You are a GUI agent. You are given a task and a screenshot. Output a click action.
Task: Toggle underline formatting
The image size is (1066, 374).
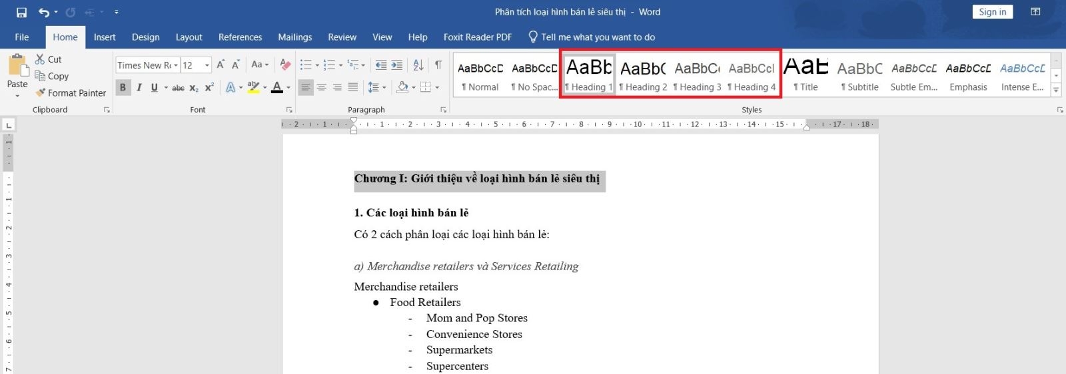[155, 87]
